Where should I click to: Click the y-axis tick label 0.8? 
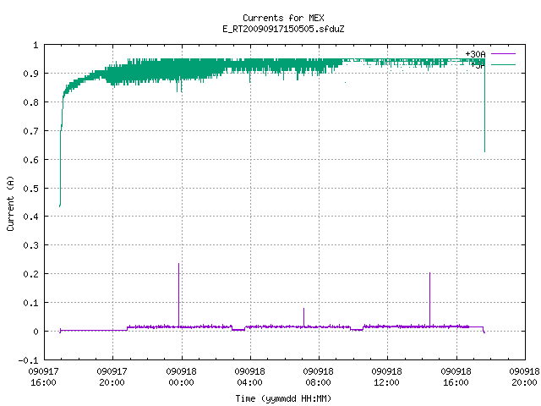30,102
